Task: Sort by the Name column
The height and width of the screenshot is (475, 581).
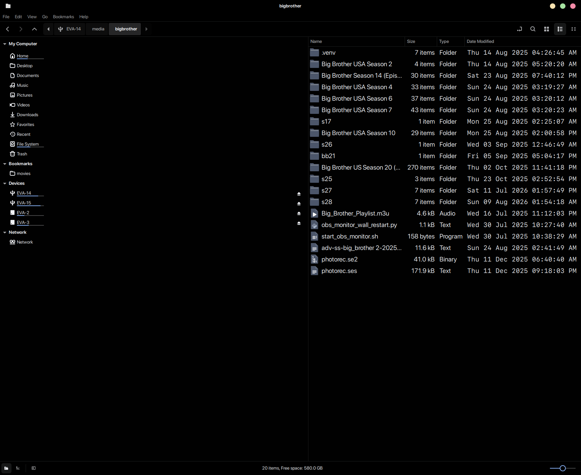Action: point(356,41)
